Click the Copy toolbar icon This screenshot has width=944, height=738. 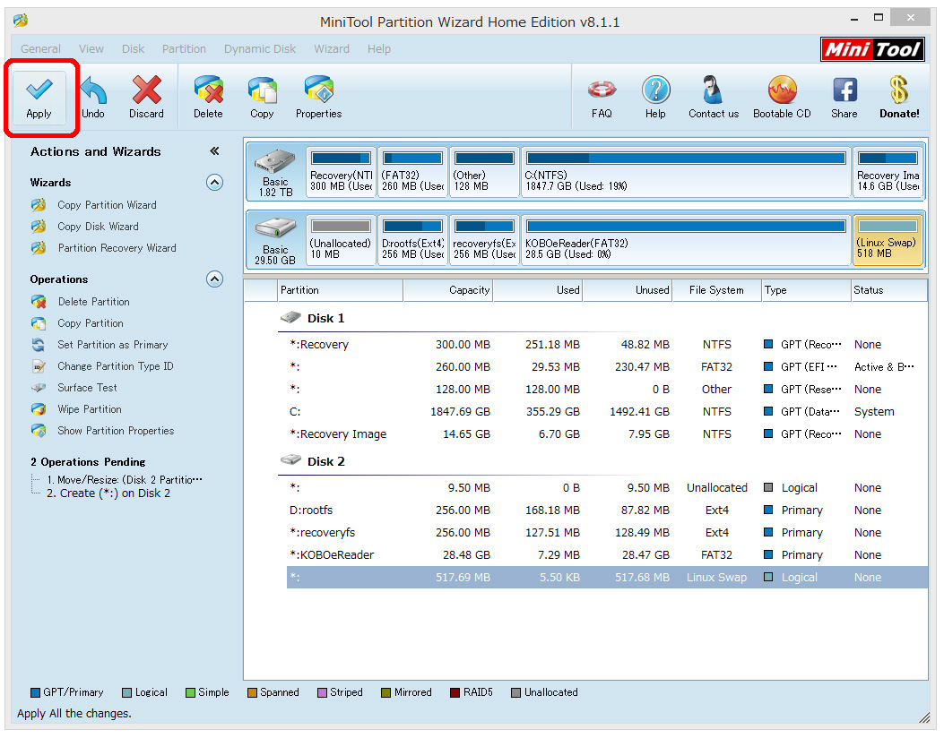[x=262, y=98]
